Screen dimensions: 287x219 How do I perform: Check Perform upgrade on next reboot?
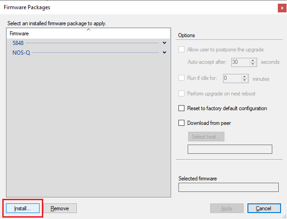182,94
